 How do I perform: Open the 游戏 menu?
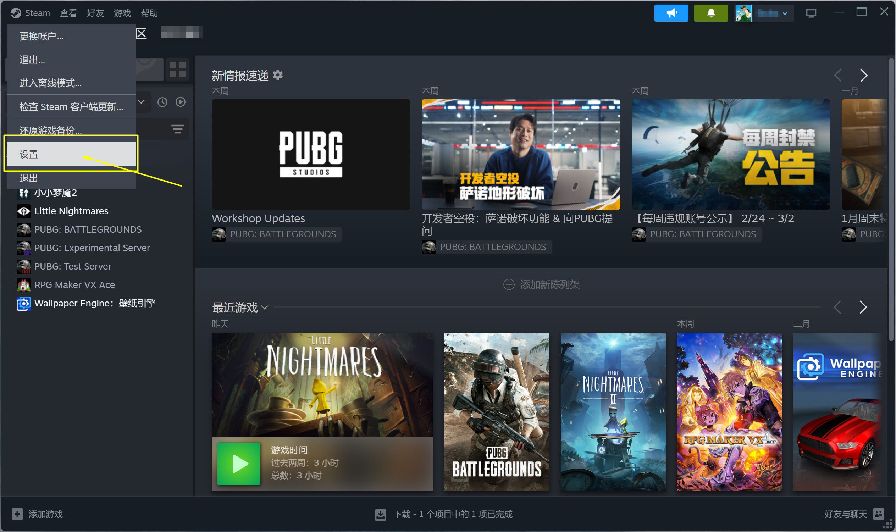[122, 13]
